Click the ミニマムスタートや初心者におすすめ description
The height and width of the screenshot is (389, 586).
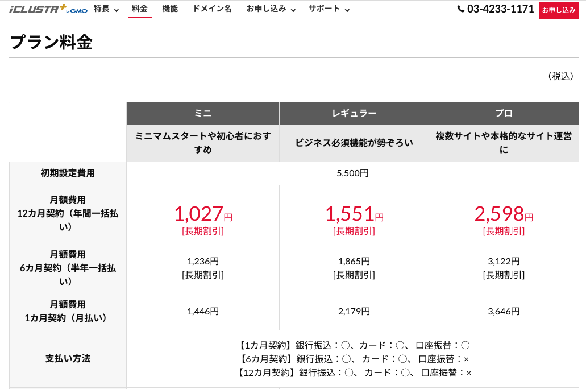pos(203,143)
